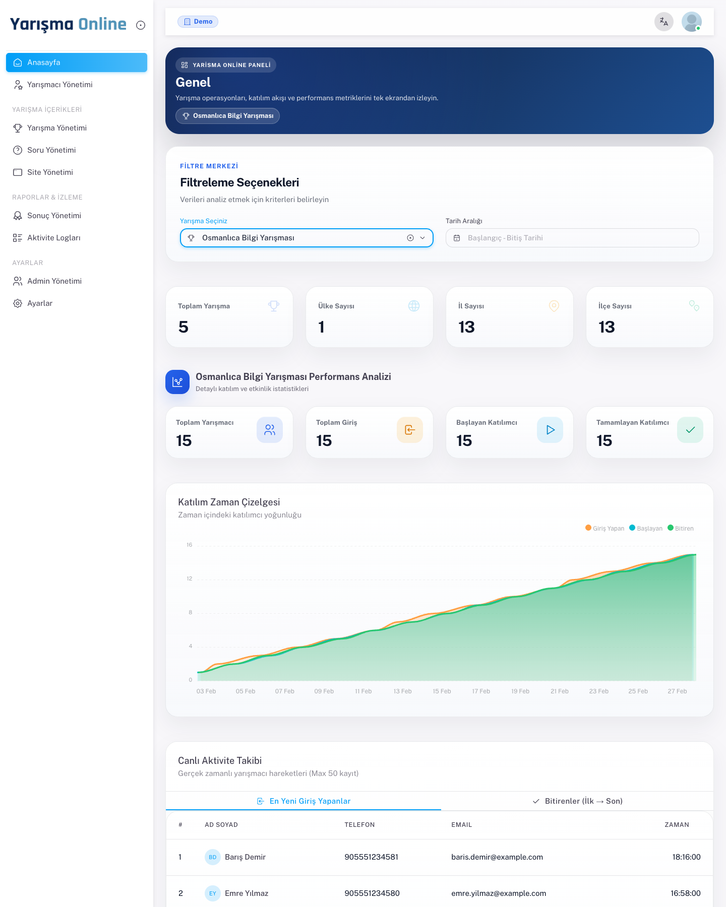Screen dimensions: 726x907
Task: Click the Toplam Yarışma value 5
Action: (x=184, y=327)
